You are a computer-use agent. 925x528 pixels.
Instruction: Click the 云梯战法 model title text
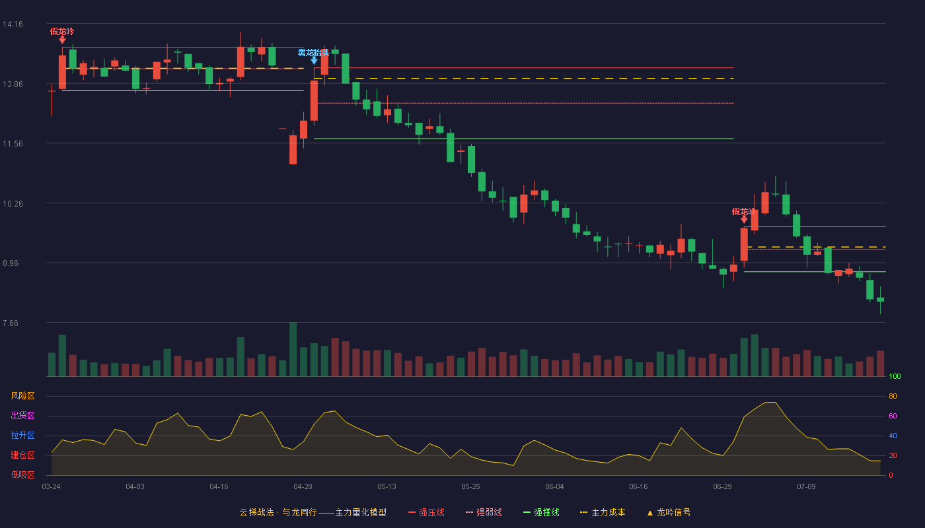(256, 513)
